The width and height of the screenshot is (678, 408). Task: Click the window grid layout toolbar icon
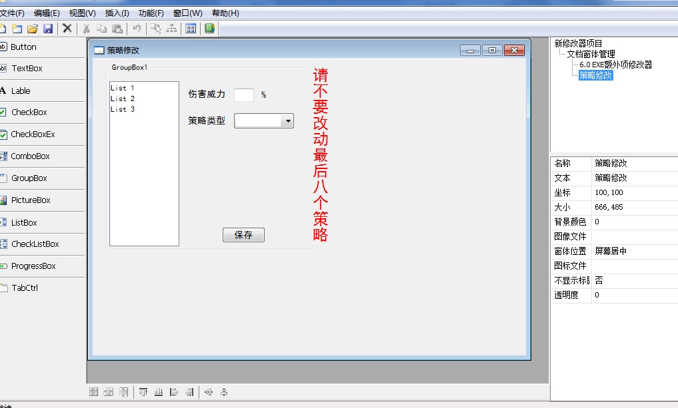point(191,29)
